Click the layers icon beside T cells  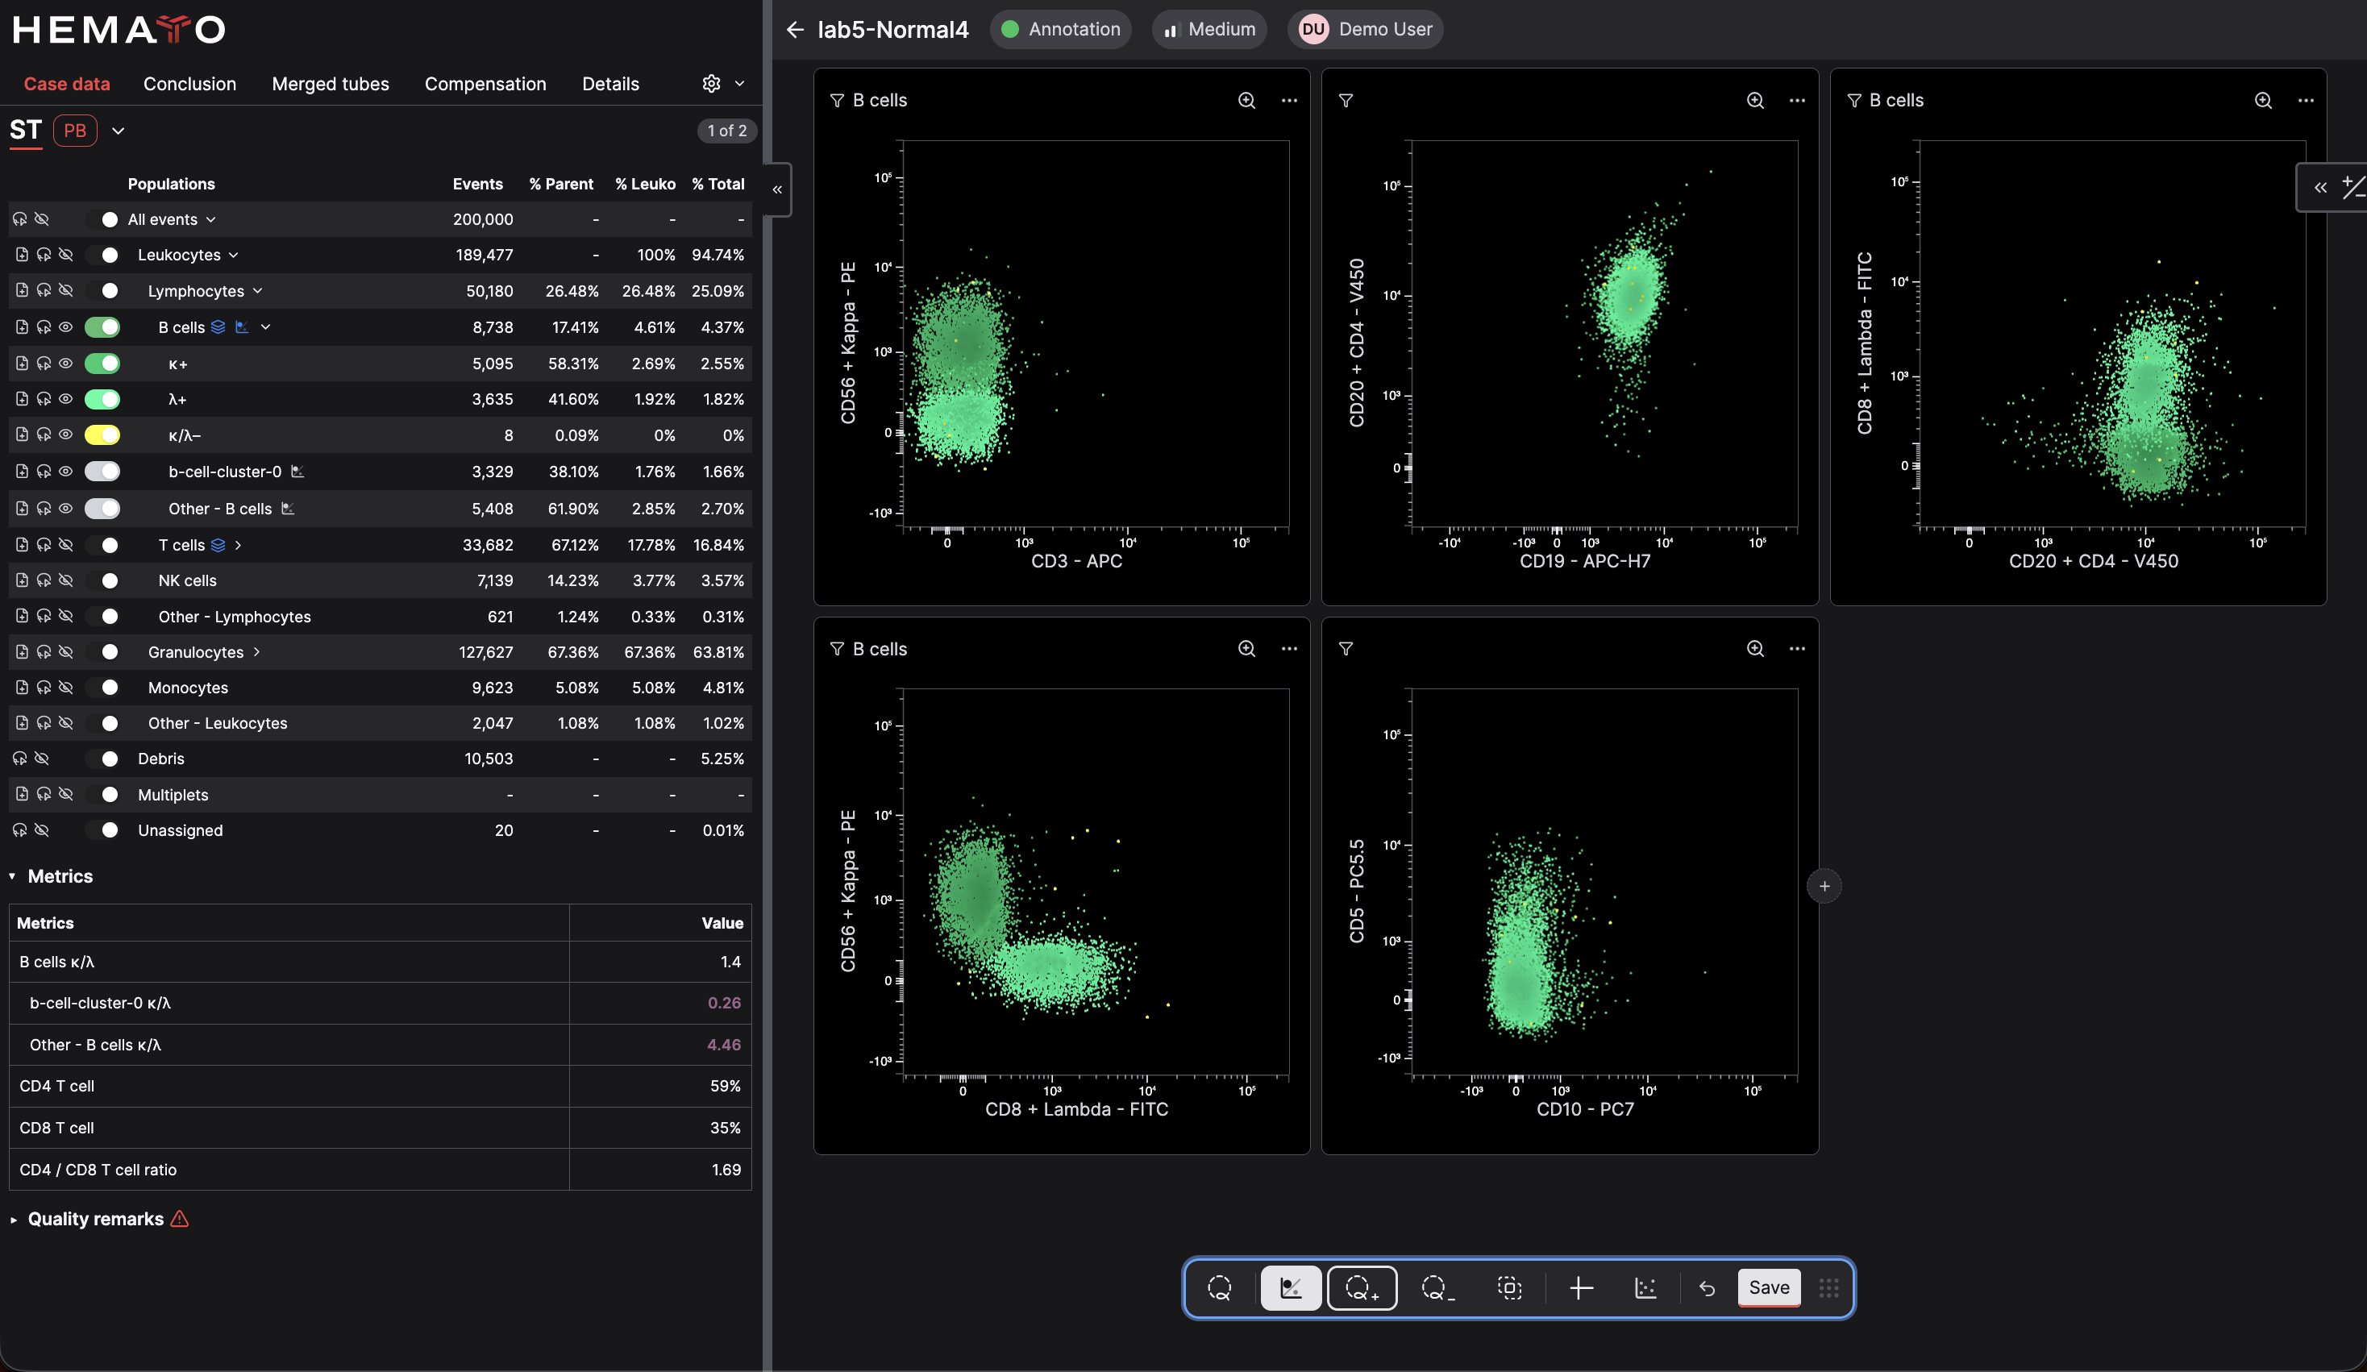click(x=218, y=545)
